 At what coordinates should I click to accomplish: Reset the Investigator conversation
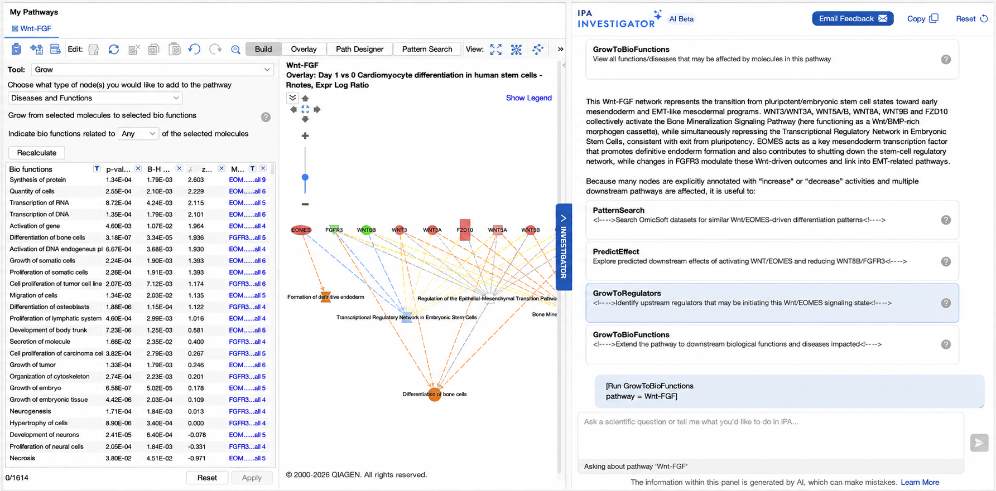[972, 18]
